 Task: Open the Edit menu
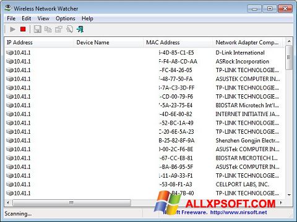click(x=27, y=18)
